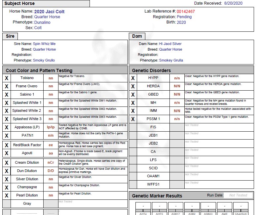This screenshot has height=215, width=257.
Task: Select the Red/Black Factor result ee
Action: pos(51,145)
